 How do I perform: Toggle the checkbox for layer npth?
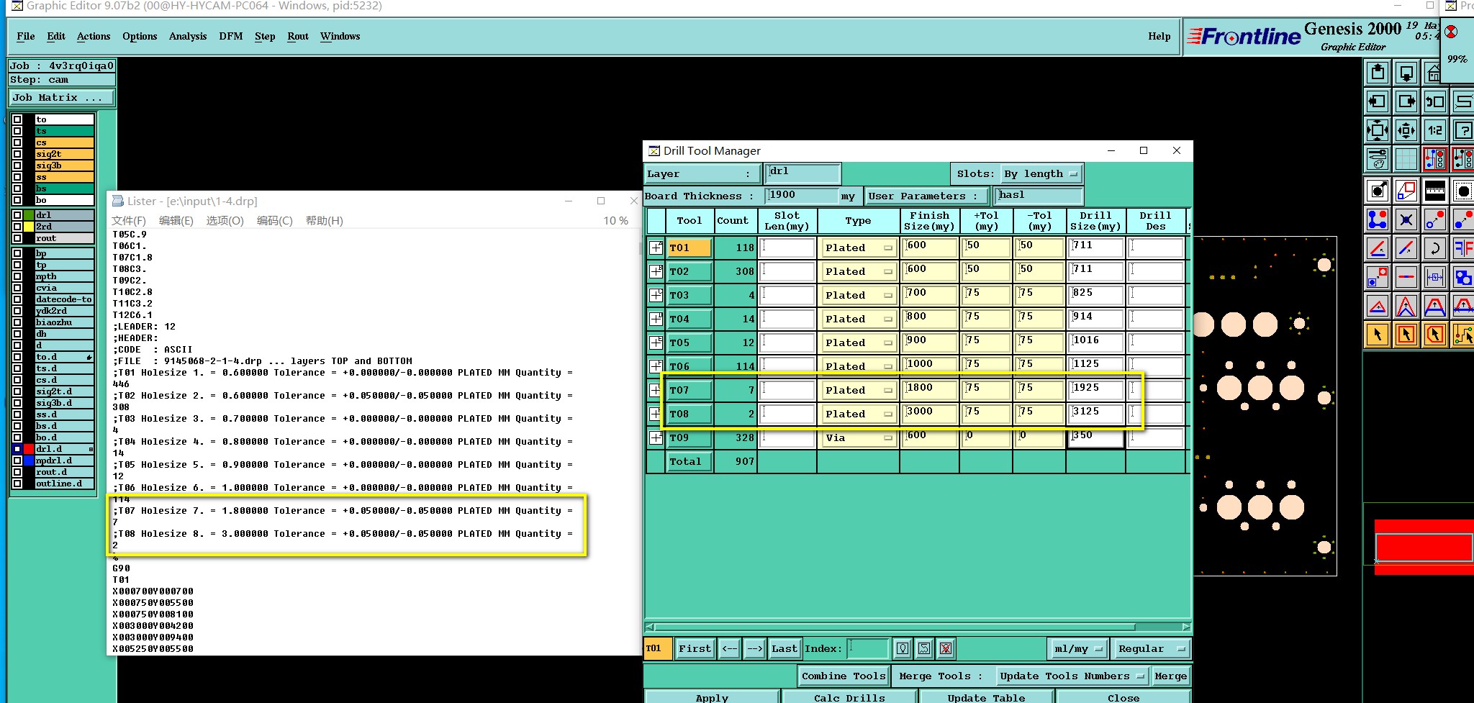17,276
